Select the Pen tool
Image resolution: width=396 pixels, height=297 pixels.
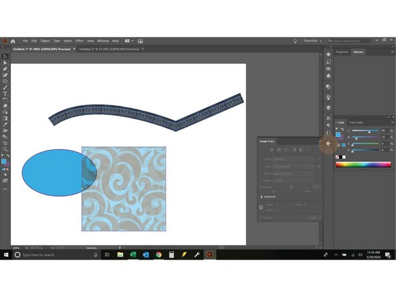coord(5,69)
